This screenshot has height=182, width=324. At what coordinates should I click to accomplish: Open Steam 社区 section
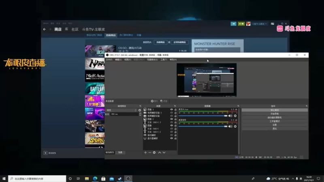(75, 29)
